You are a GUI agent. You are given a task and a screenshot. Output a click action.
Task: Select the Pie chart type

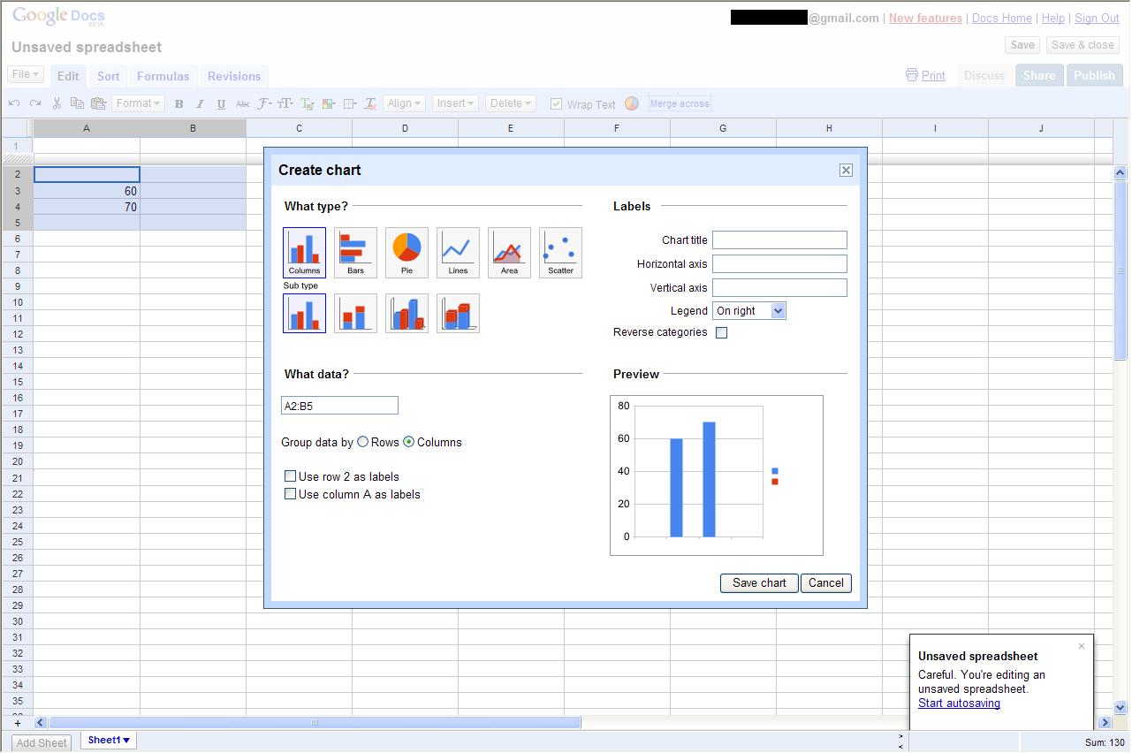click(x=406, y=250)
